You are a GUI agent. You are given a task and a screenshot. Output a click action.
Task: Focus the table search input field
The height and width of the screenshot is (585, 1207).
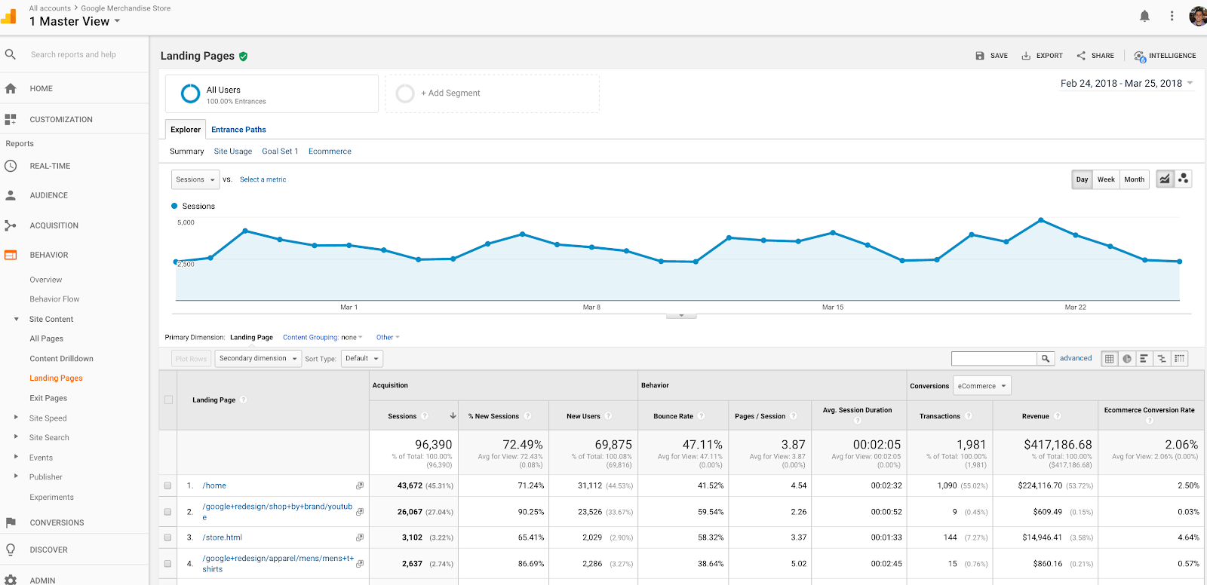[x=994, y=359]
